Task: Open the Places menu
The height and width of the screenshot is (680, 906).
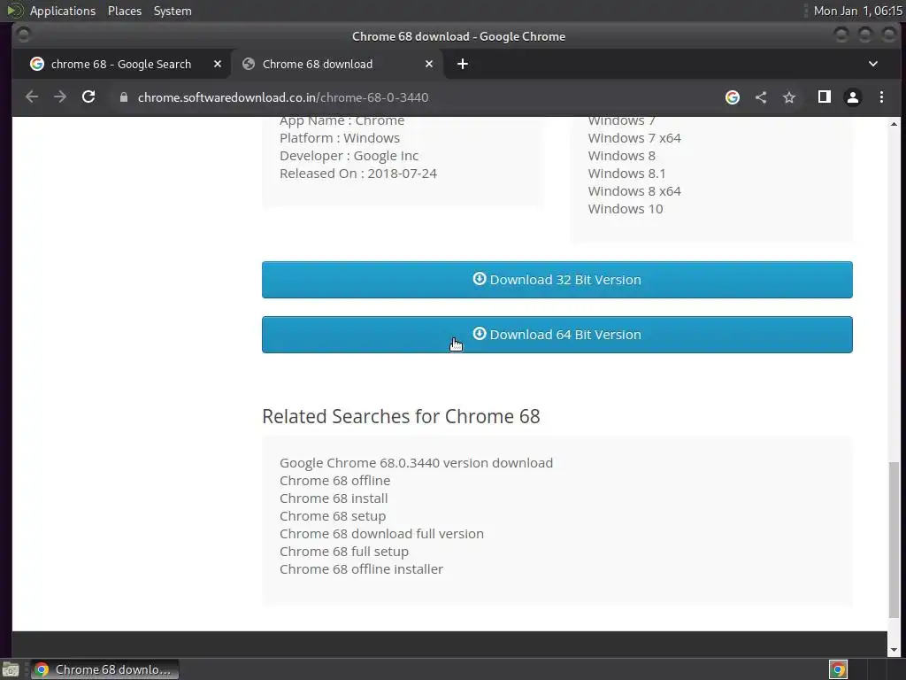Action: tap(125, 11)
